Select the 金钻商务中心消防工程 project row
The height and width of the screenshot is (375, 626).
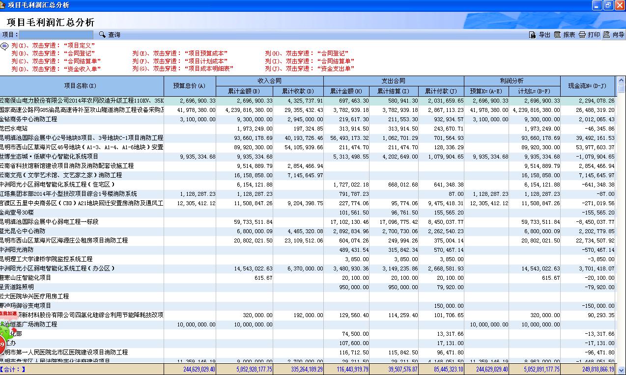28,119
